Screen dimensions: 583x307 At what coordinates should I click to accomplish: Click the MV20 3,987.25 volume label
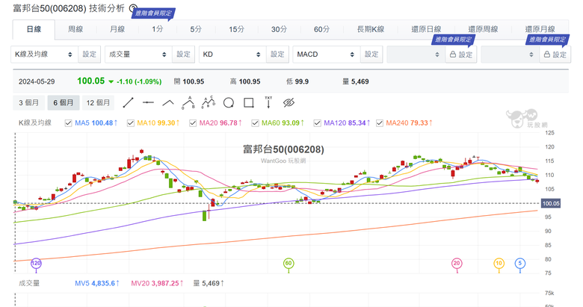(157, 283)
